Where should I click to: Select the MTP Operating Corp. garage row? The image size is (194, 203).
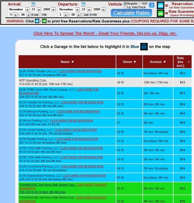pos(105,82)
